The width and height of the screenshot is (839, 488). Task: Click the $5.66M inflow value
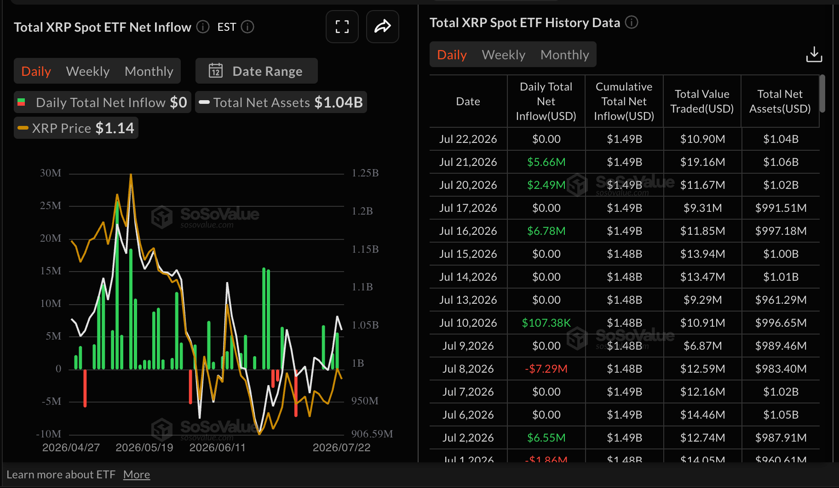[546, 162]
